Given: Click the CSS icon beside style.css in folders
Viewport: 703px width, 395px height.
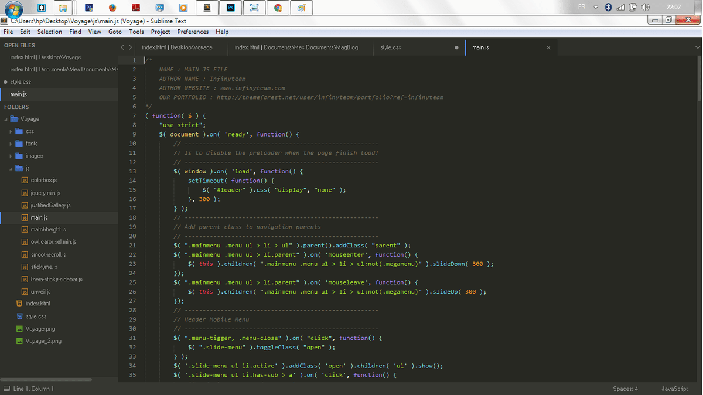Looking at the screenshot, I should (x=19, y=316).
